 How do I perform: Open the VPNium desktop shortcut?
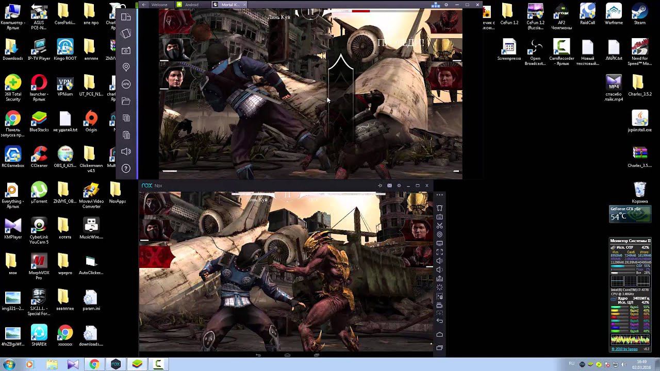tap(65, 86)
